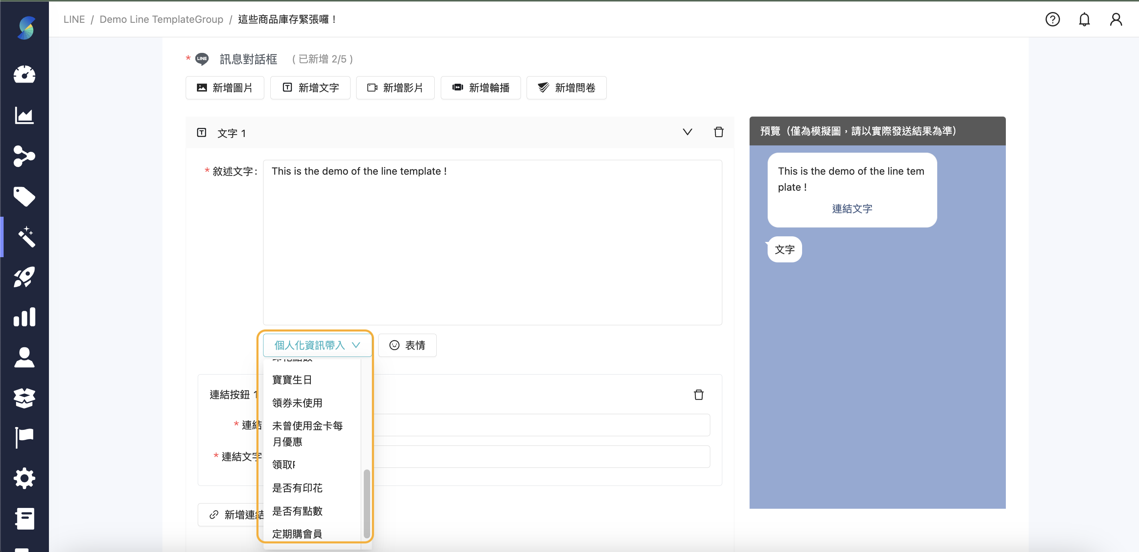This screenshot has width=1139, height=552.
Task: Open the help question-mark icon at top right
Action: [x=1053, y=19]
